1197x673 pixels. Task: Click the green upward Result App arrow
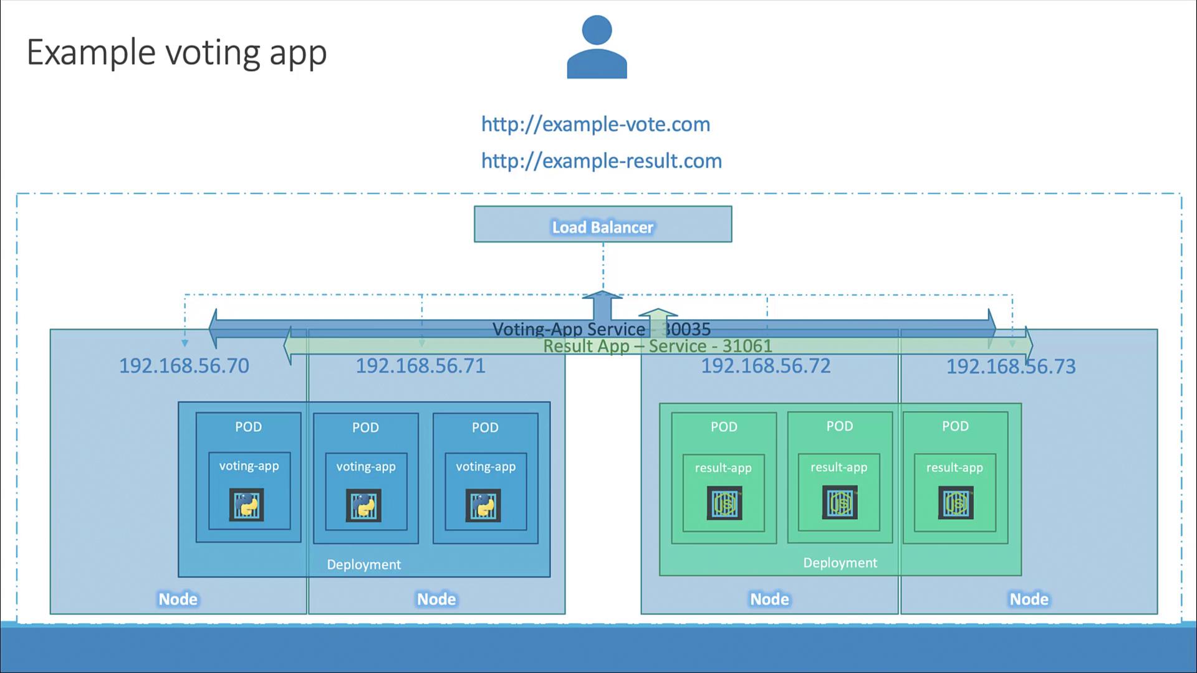pos(658,319)
